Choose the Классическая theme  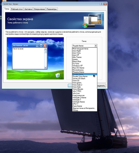click(x=85, y=95)
